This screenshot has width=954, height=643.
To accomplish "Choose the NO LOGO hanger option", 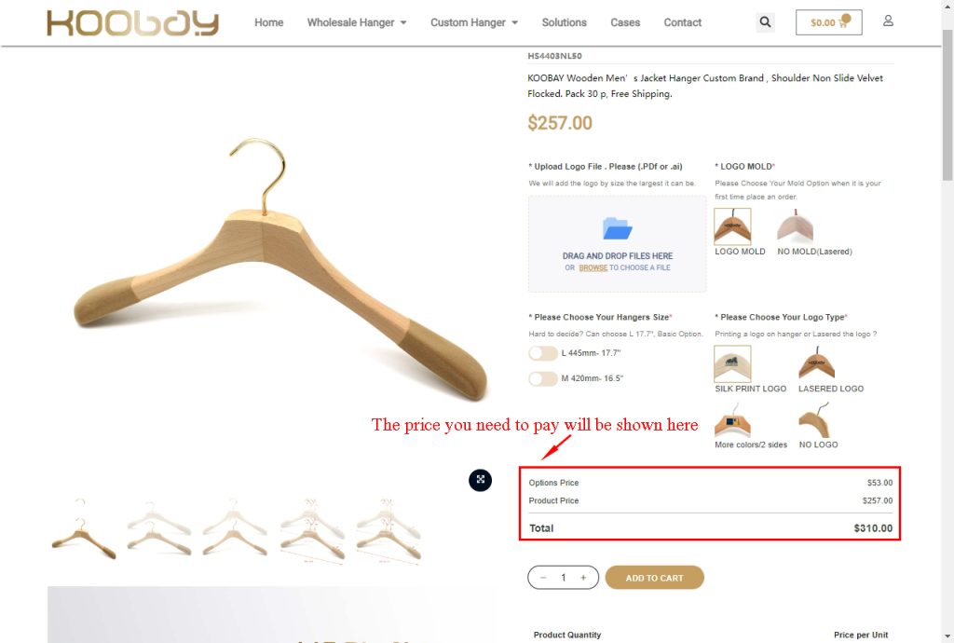I will (815, 420).
